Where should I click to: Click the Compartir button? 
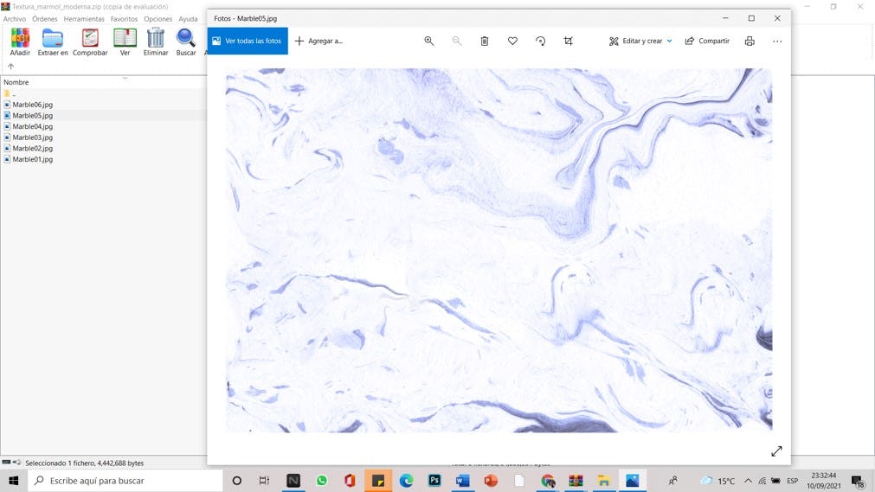tap(707, 41)
